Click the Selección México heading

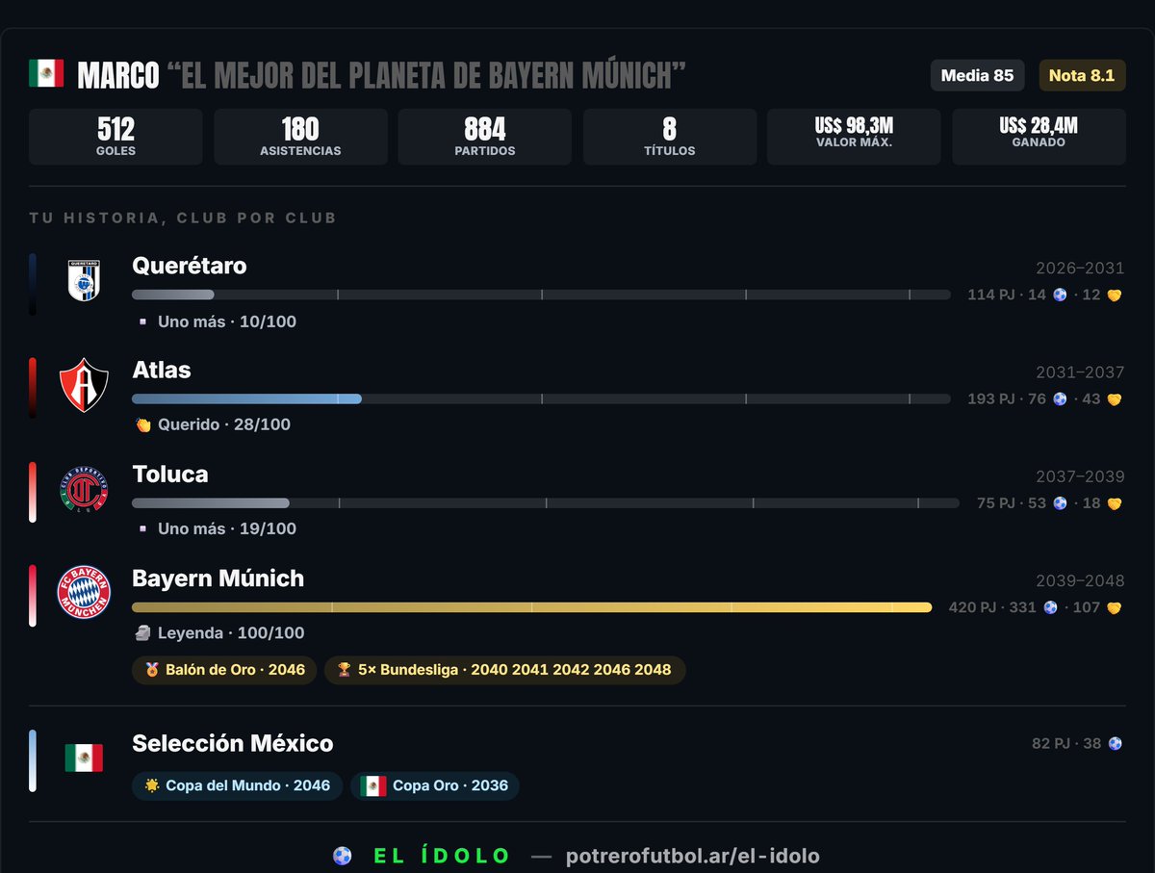(232, 743)
